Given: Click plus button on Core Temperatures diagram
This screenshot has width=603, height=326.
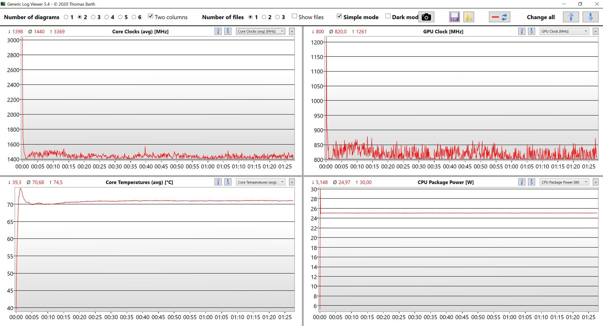Looking at the screenshot, I should (292, 182).
